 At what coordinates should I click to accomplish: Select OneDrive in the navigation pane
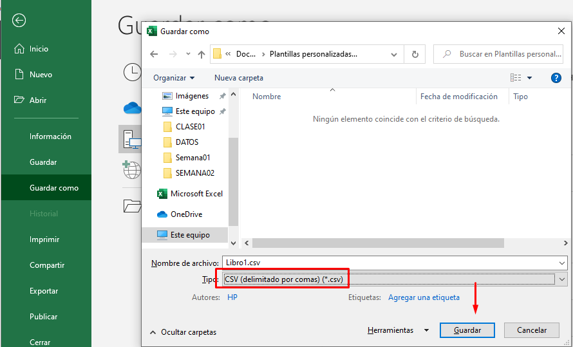coord(186,214)
